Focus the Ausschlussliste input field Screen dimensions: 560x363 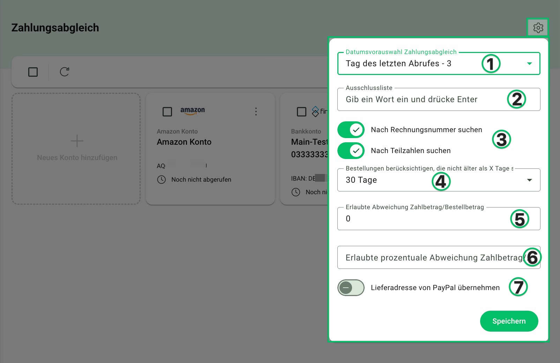(439, 99)
